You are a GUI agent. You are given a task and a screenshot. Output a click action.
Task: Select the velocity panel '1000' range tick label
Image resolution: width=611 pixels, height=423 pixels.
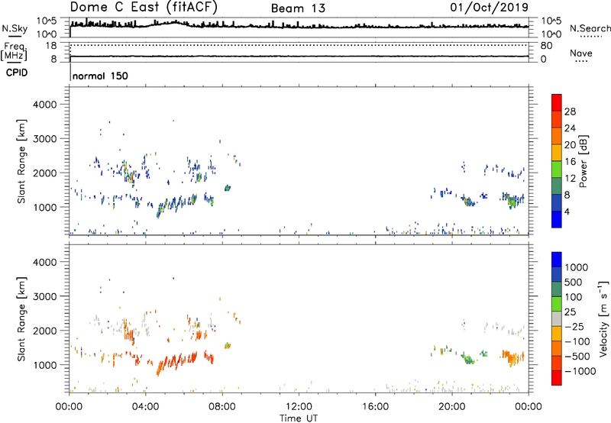coord(44,365)
